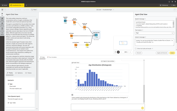Click Open in new window button

click(x=108, y=61)
